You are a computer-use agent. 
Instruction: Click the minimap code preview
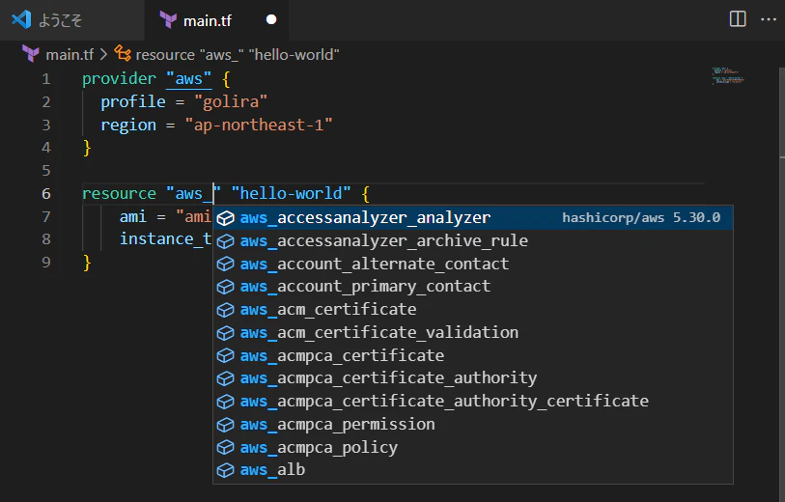(728, 75)
